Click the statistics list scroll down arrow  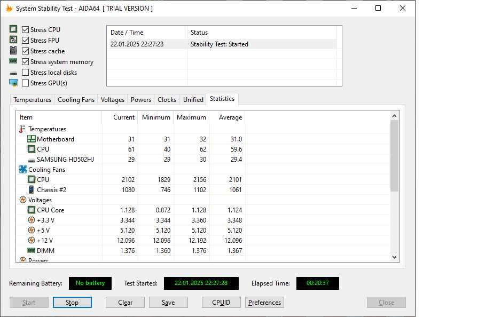(x=394, y=257)
